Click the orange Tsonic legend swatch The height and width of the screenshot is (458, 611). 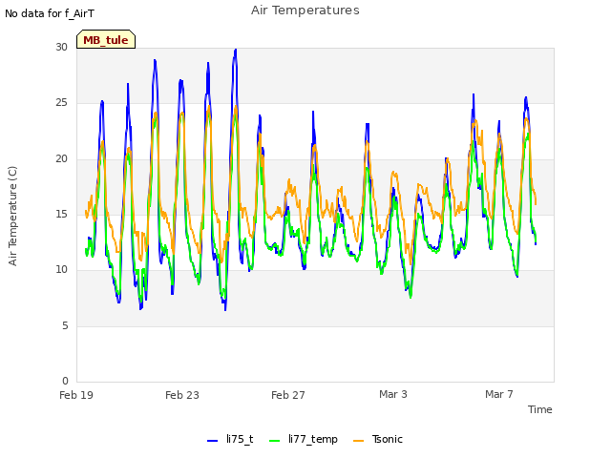359,441
